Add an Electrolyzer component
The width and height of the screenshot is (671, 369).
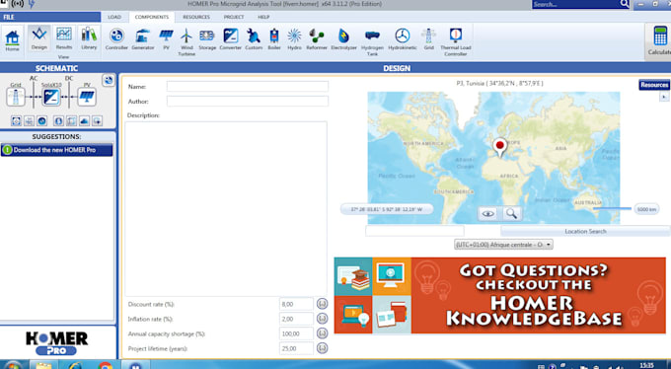343,39
